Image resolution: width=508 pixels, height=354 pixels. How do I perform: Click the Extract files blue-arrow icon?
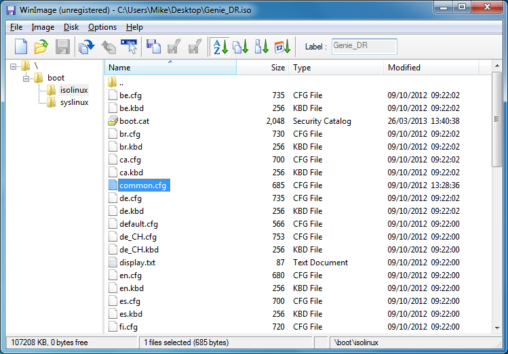point(87,47)
